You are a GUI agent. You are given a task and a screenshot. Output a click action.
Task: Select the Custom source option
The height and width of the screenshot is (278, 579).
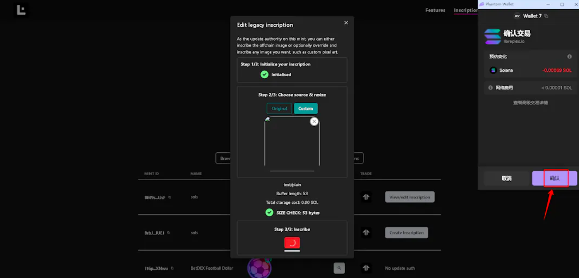[x=306, y=108]
